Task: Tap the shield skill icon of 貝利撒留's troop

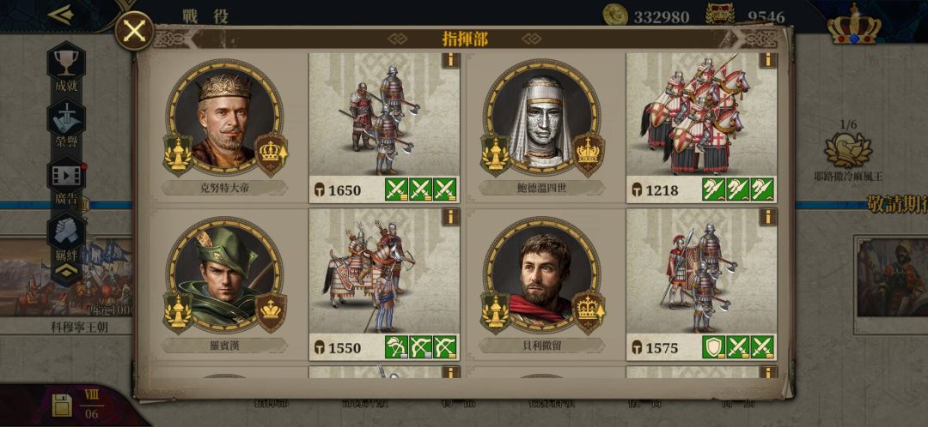Action: (714, 347)
